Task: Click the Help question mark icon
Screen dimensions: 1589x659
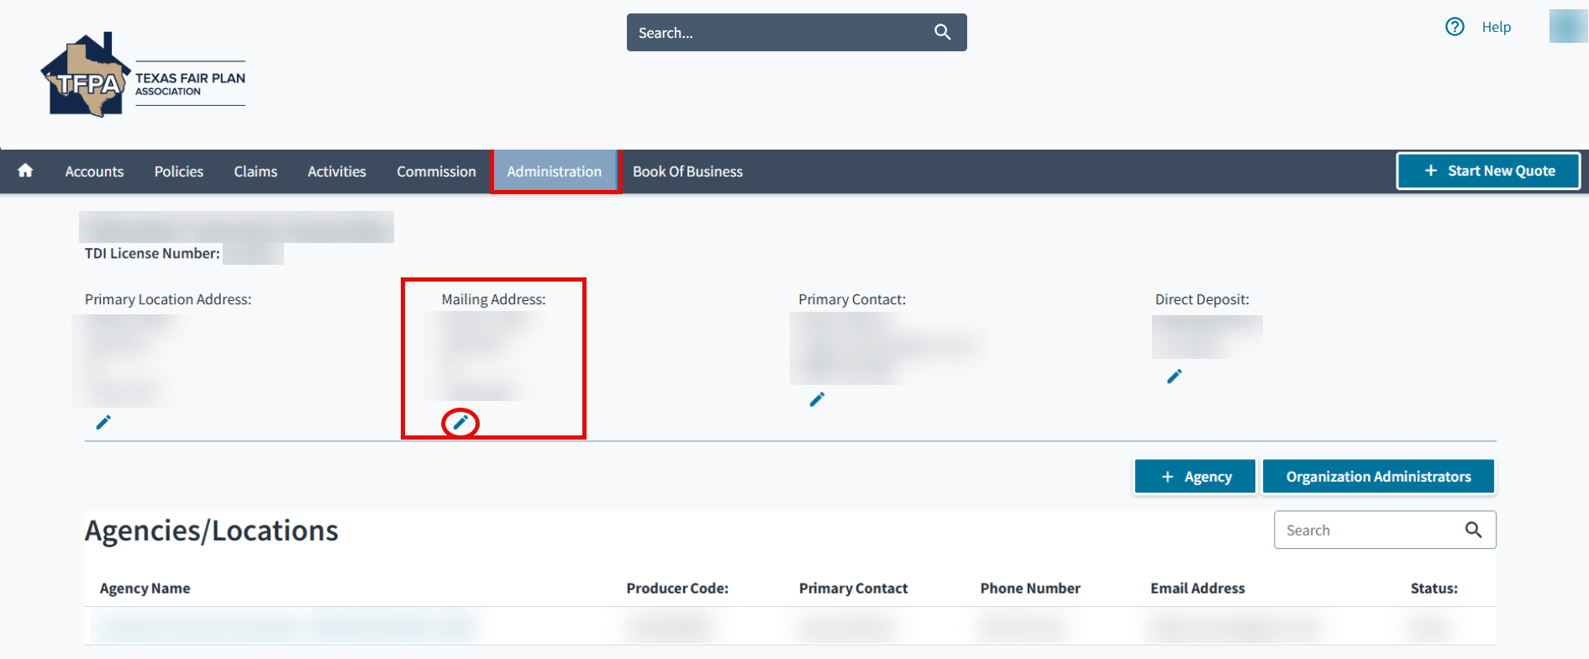Action: coord(1455,27)
